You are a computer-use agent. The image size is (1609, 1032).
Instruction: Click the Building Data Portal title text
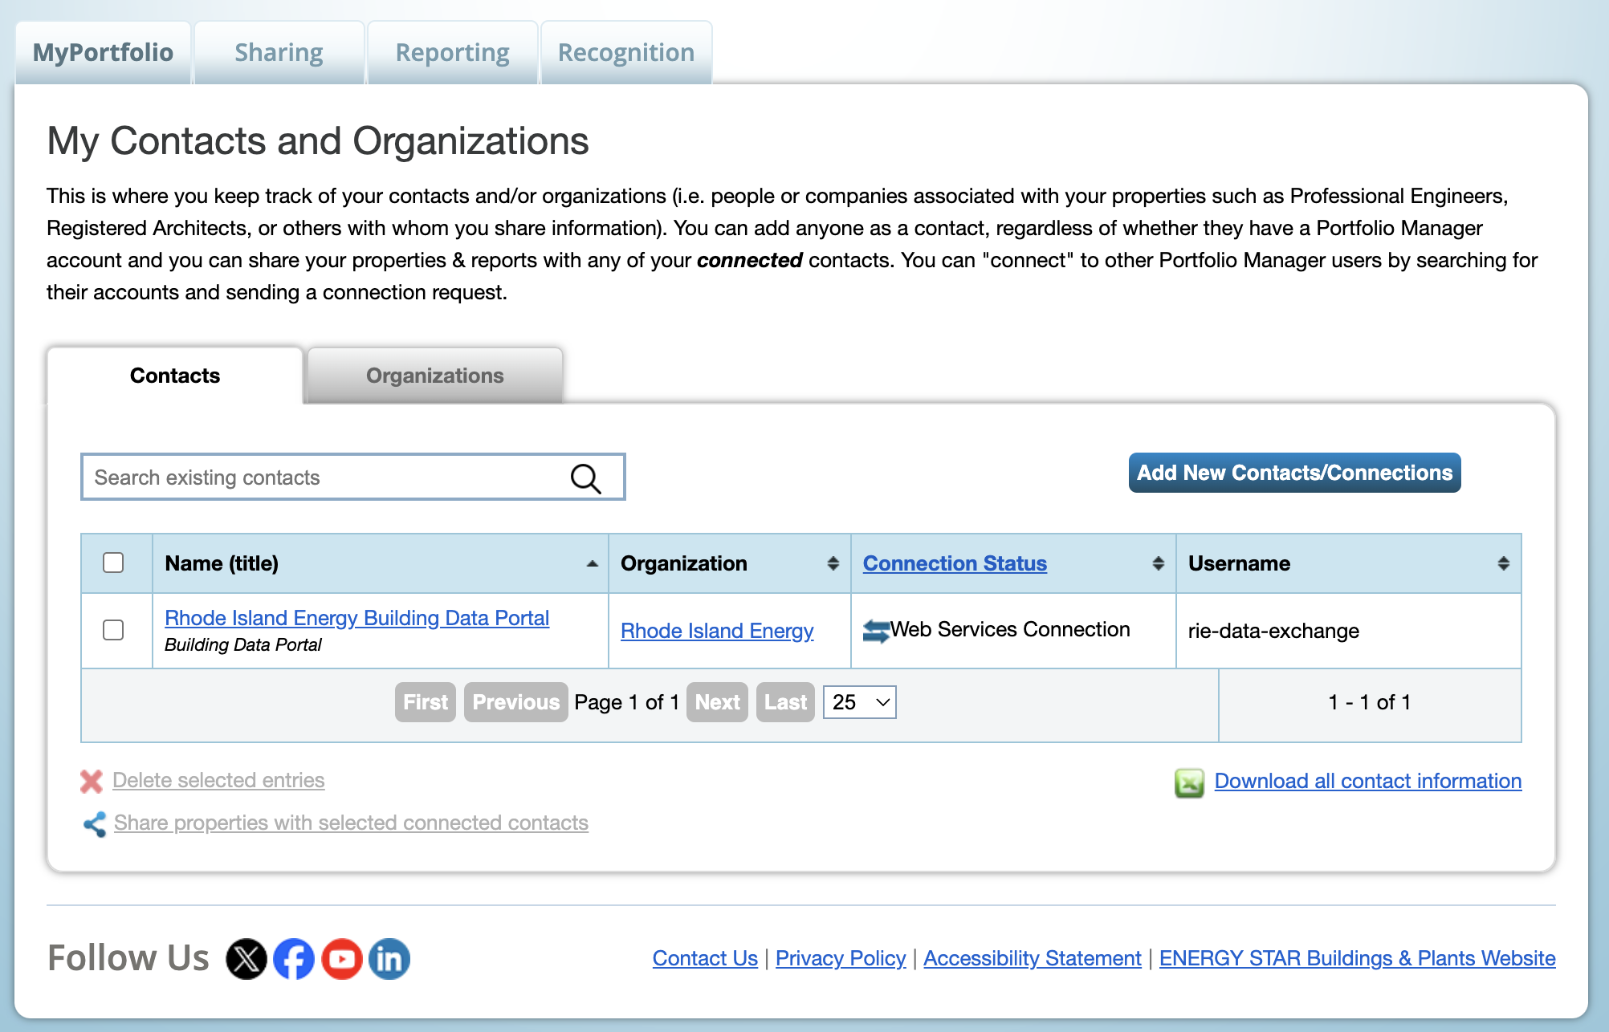(x=242, y=644)
